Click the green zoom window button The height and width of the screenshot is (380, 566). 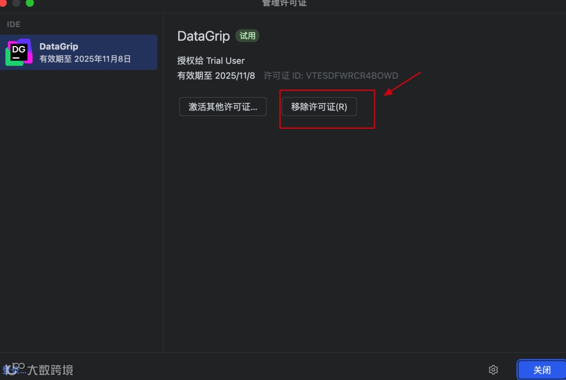tap(29, 3)
